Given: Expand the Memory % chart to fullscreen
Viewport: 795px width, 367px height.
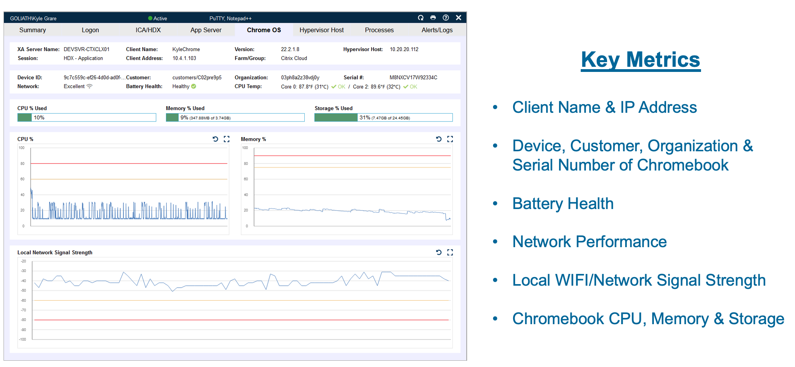Looking at the screenshot, I should (450, 139).
